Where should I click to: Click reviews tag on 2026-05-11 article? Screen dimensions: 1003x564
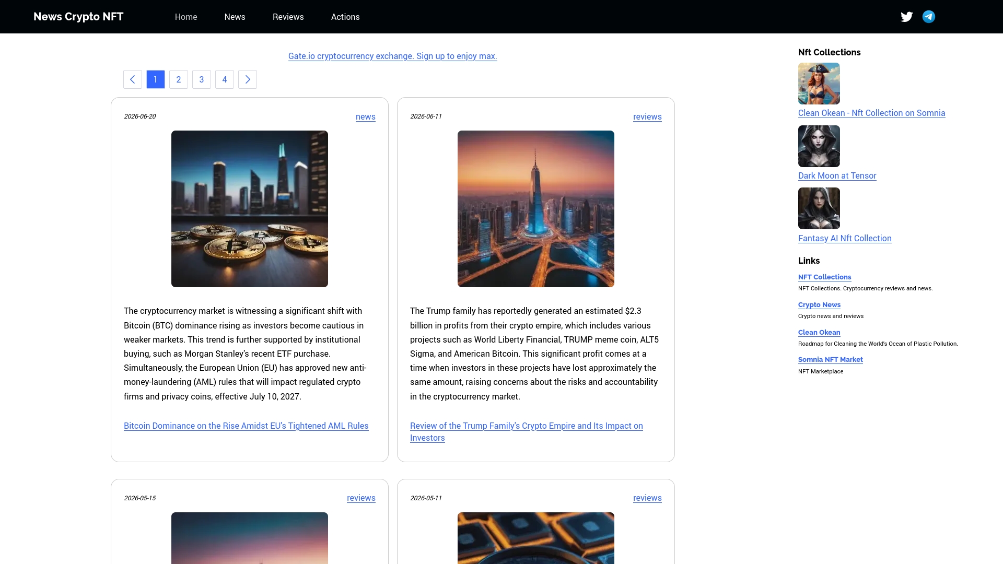coord(647,498)
